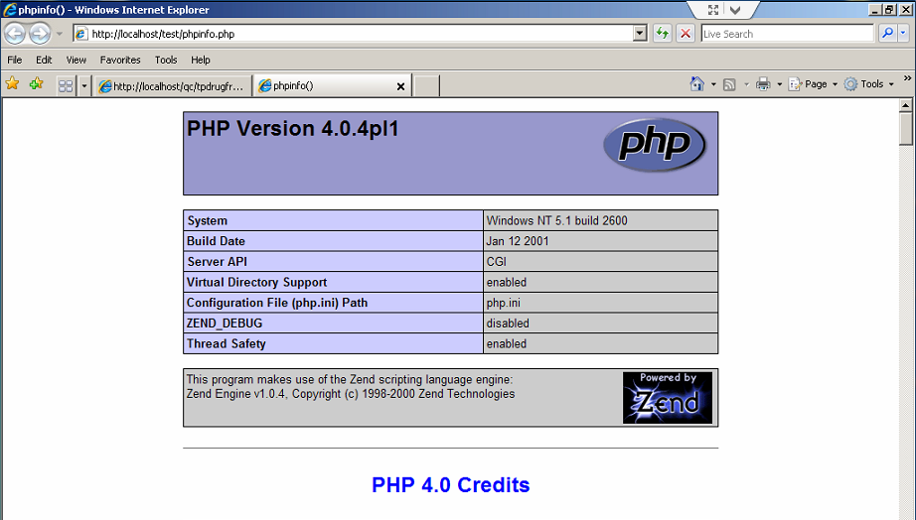
Task: Click the fullscreen toggle icon in title bar
Action: 713,10
